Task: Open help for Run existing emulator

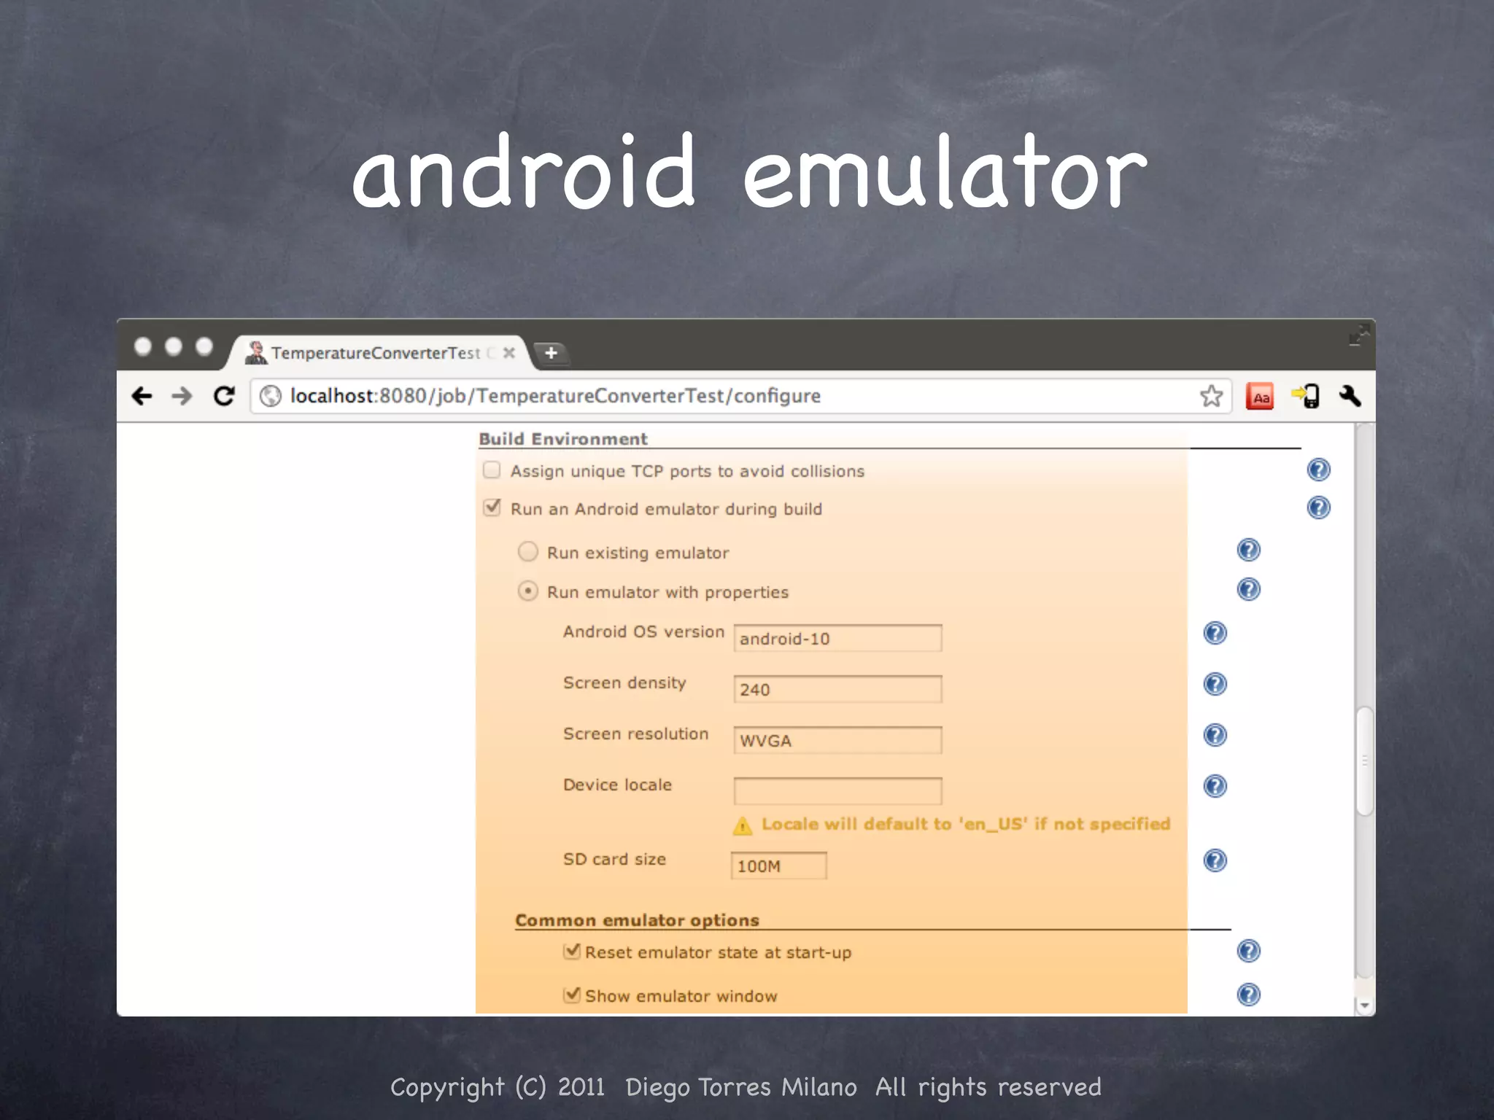Action: pos(1248,550)
